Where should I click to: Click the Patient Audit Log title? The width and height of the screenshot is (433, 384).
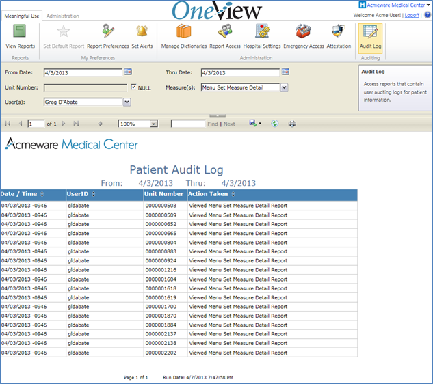(176, 169)
